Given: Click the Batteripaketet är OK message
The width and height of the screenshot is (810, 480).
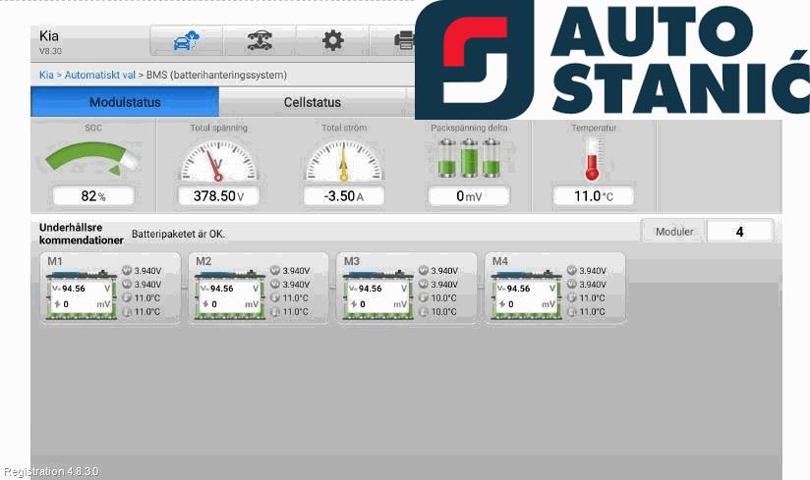Looking at the screenshot, I should click(178, 234).
